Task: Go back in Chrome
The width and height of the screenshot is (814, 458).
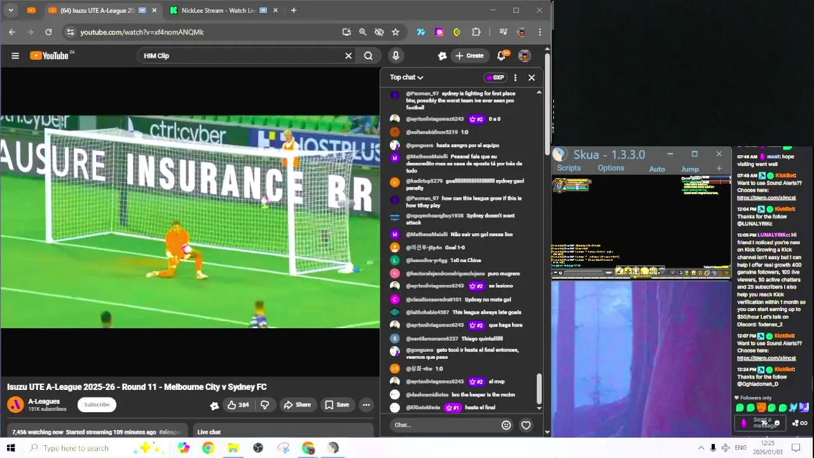Action: (12, 32)
